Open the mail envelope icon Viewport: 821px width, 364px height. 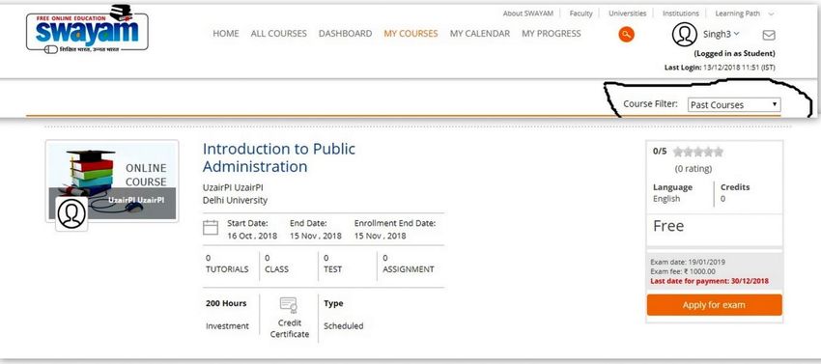pyautogui.click(x=769, y=35)
